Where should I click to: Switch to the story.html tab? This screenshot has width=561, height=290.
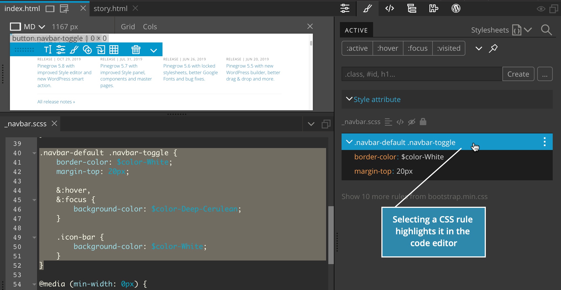click(x=110, y=9)
